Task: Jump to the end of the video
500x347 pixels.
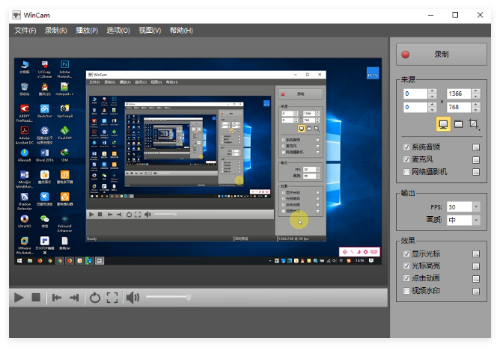Action: click(74, 298)
